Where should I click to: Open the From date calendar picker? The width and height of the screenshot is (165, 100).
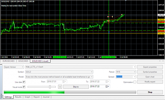(x=64, y=82)
